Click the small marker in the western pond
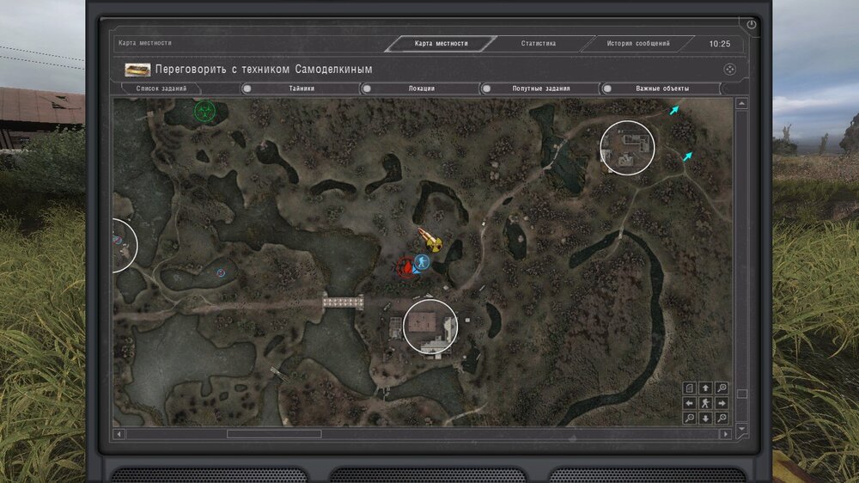Image resolution: width=859 pixels, height=483 pixels. pos(221,272)
